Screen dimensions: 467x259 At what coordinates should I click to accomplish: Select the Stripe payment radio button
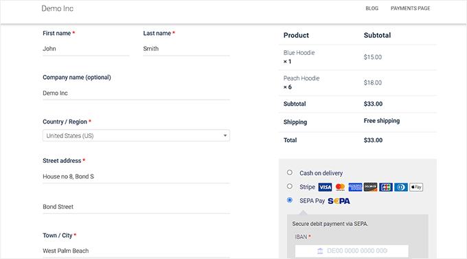[290, 186]
